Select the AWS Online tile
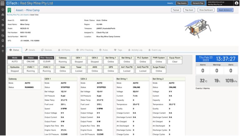This screenshot has height=136, width=240. pyautogui.click(x=95, y=69)
